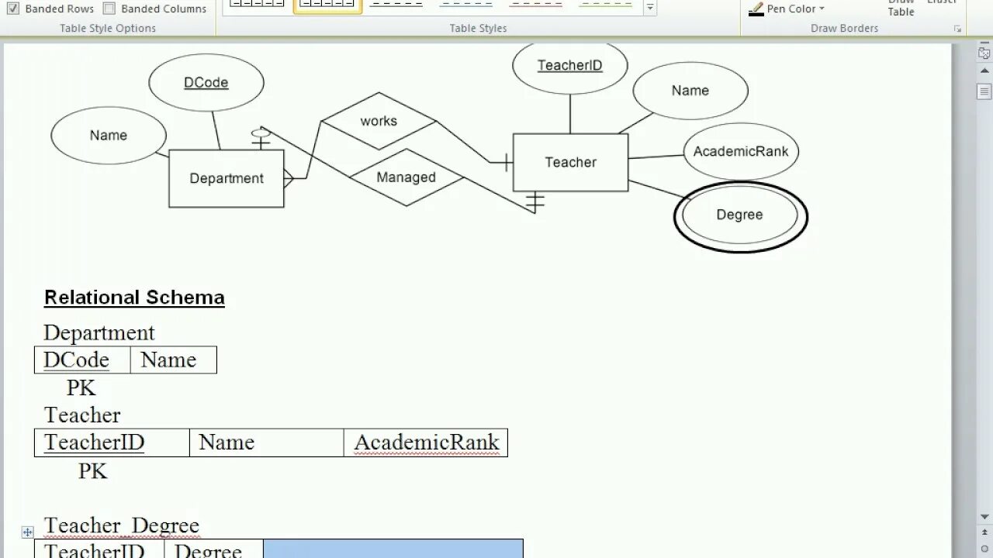Click the Department table title text
The height and width of the screenshot is (558, 993).
[x=99, y=332]
